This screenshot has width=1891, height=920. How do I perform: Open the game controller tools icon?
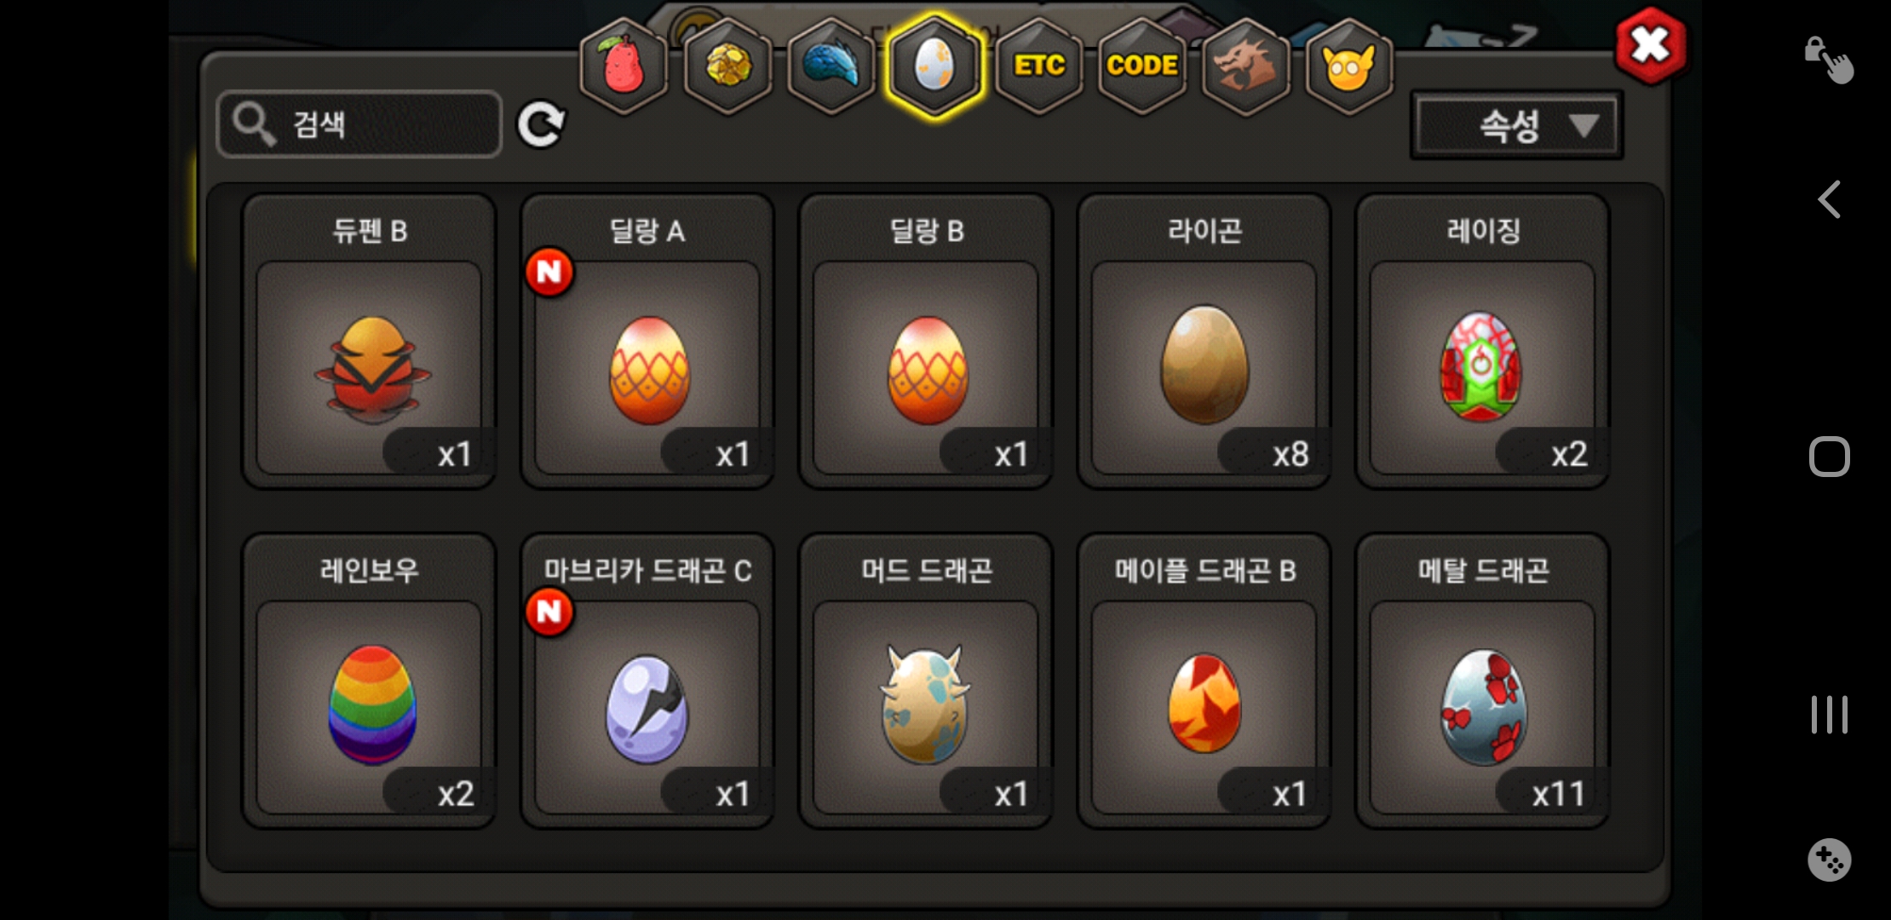[x=1829, y=860]
